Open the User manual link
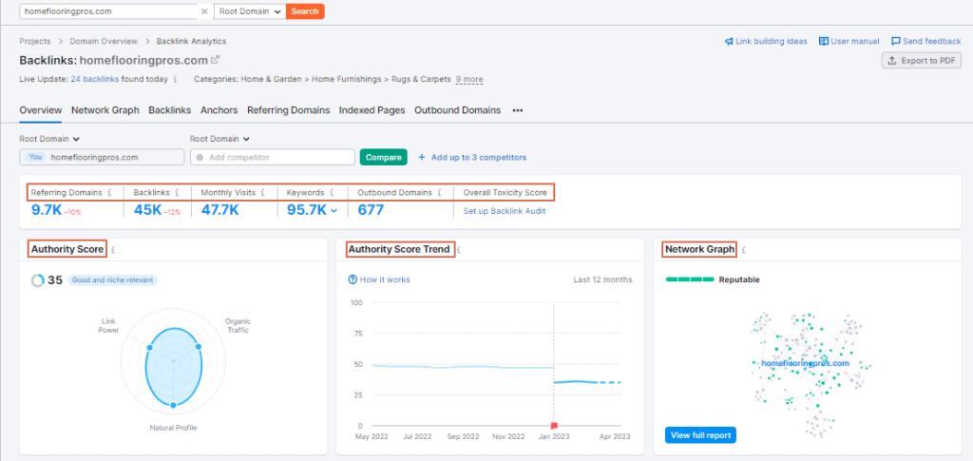Screen dimensions: 973x461 [855, 41]
